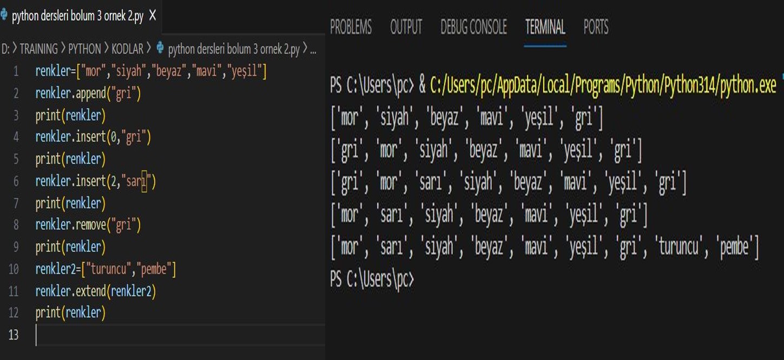
Task: Show the DEBUG CONSOLE tab
Action: coord(473,27)
